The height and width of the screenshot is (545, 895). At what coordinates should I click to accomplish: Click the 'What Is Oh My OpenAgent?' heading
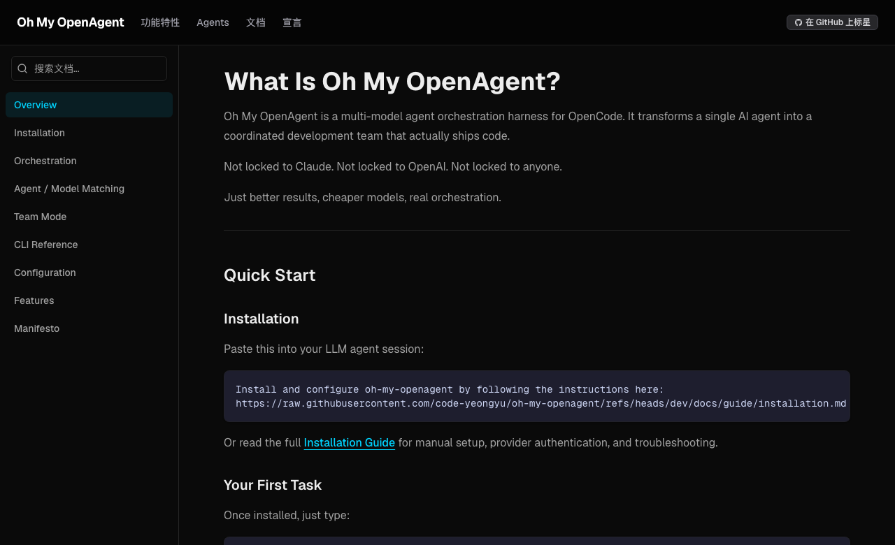coord(392,81)
